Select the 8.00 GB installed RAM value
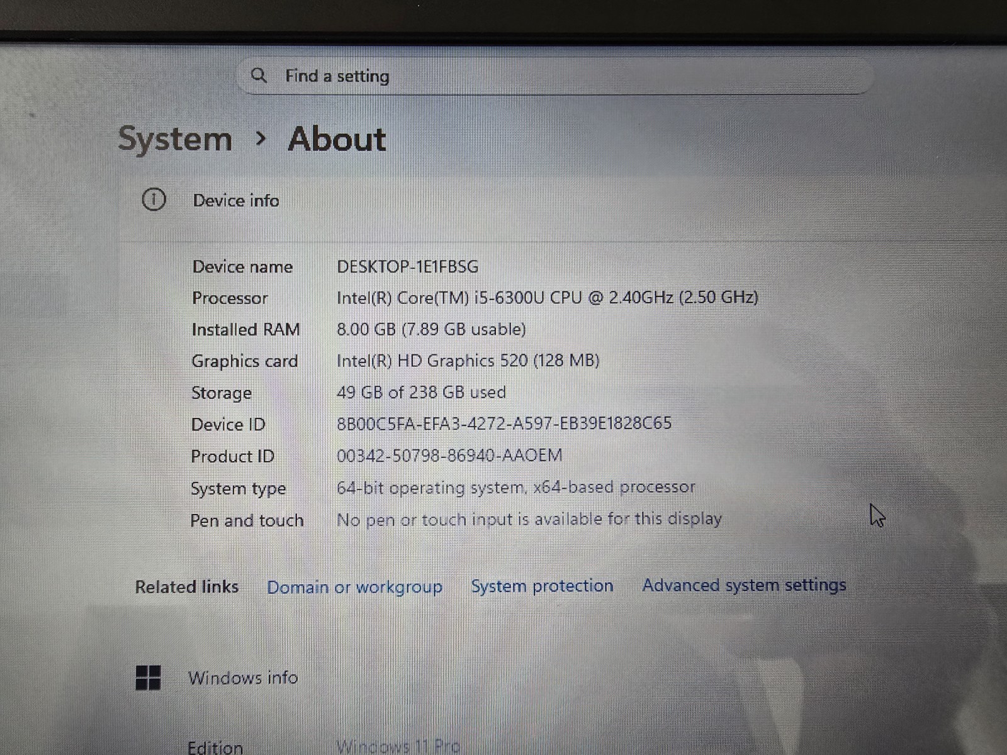Image resolution: width=1007 pixels, height=755 pixels. click(x=431, y=329)
